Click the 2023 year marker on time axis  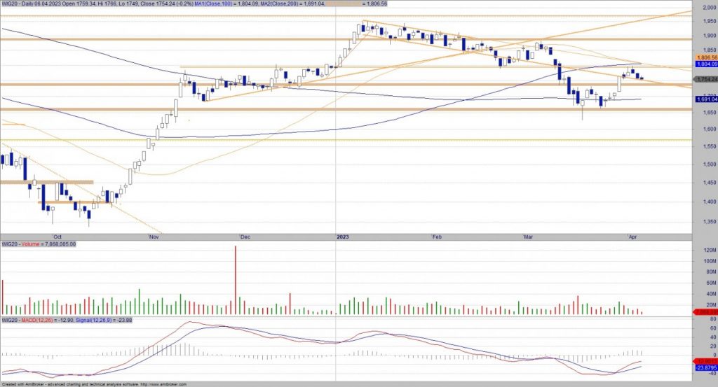click(x=344, y=237)
